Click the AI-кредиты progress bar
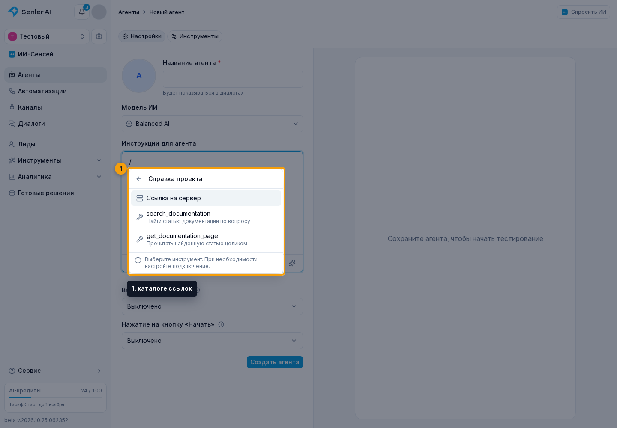This screenshot has height=428, width=617. coord(55,398)
